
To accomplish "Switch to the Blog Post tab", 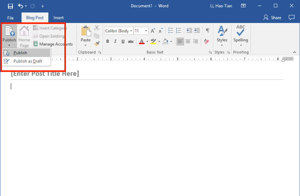I will pos(35,18).
